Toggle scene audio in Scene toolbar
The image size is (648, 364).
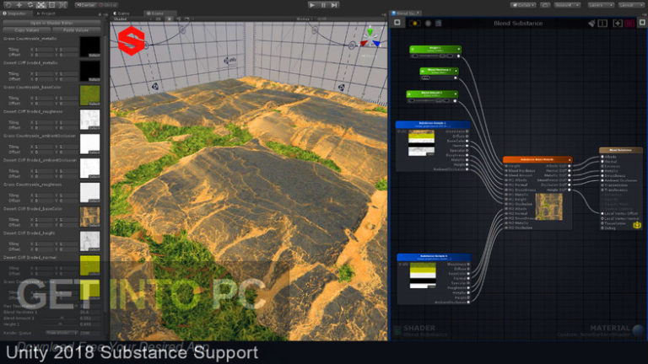point(178,19)
